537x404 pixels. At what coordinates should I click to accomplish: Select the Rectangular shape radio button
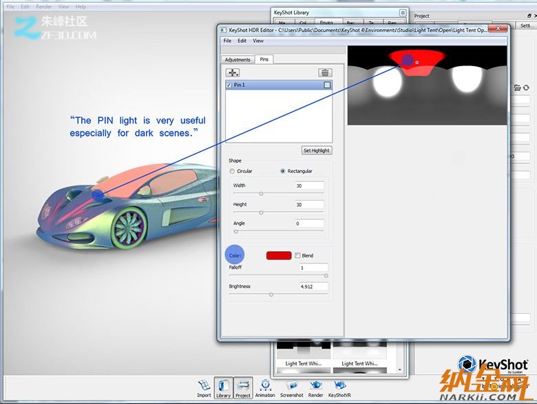click(x=283, y=171)
